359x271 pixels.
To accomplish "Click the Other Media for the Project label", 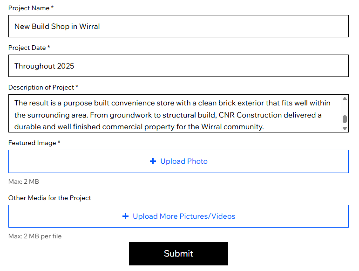I will (50, 198).
